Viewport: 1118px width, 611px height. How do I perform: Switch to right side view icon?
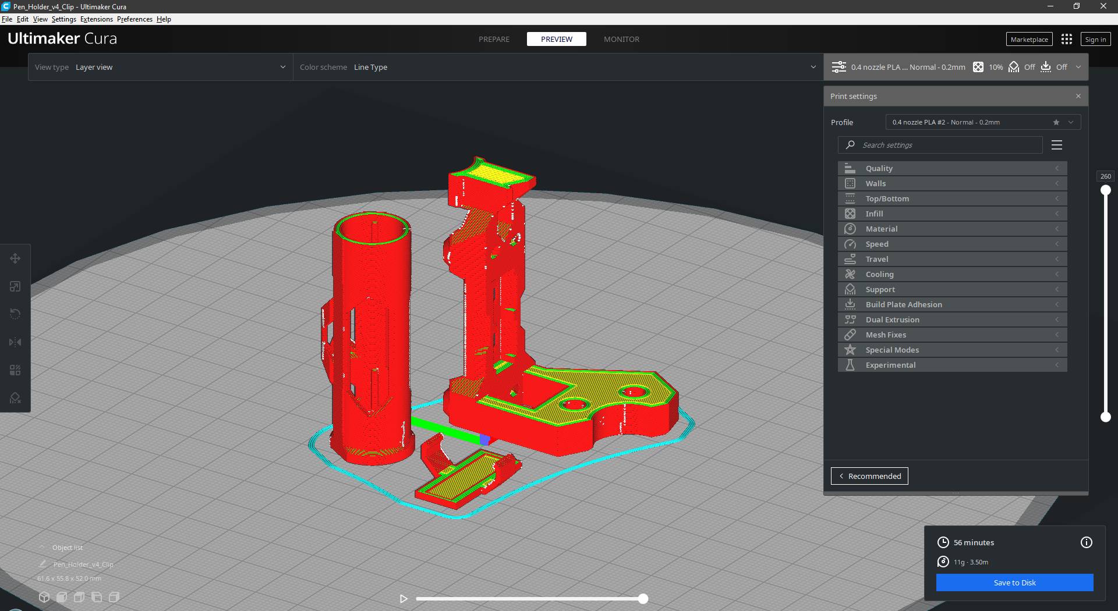pyautogui.click(x=114, y=597)
